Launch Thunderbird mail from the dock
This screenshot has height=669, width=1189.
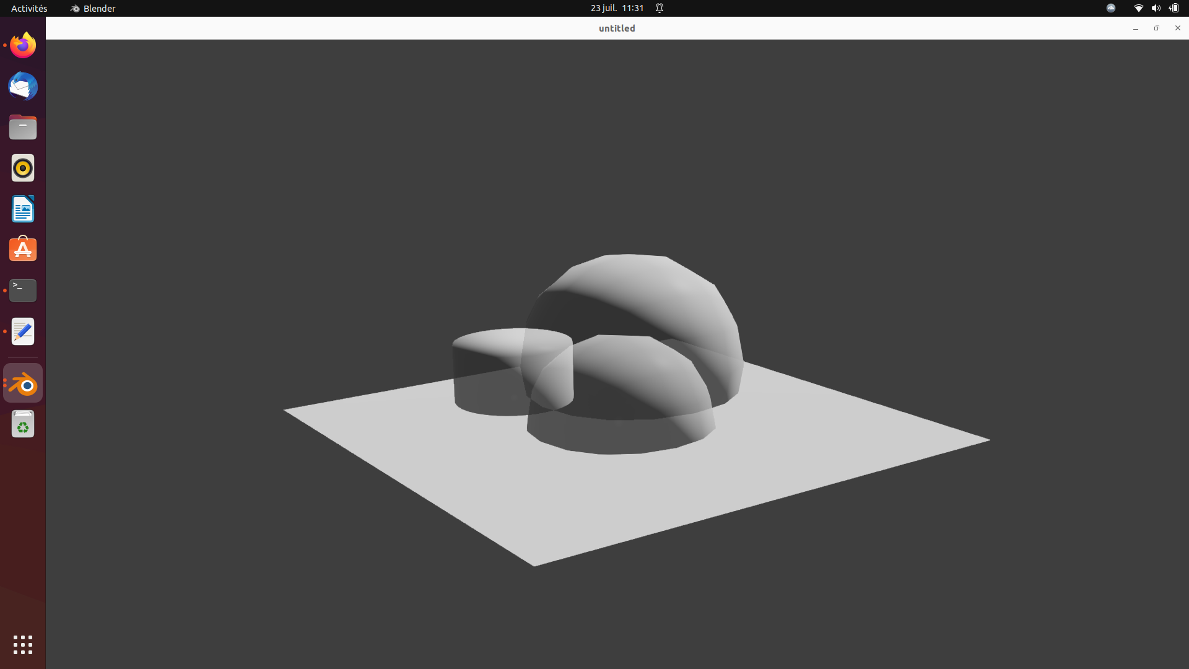pyautogui.click(x=23, y=86)
